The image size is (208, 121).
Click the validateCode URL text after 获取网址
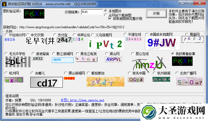pyautogui.click(x=72, y=27)
